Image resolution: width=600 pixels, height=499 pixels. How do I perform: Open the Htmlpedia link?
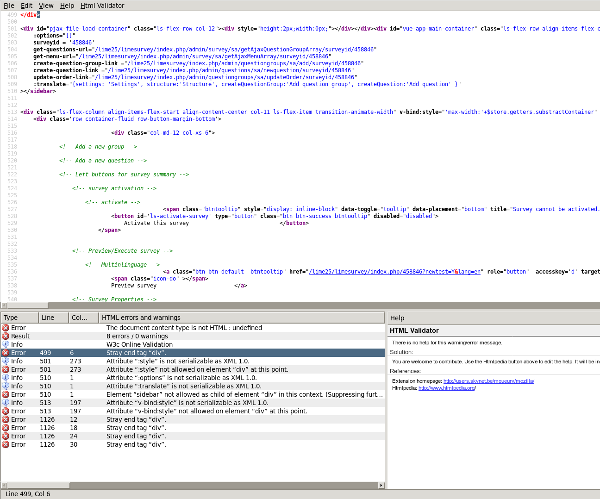click(x=446, y=388)
